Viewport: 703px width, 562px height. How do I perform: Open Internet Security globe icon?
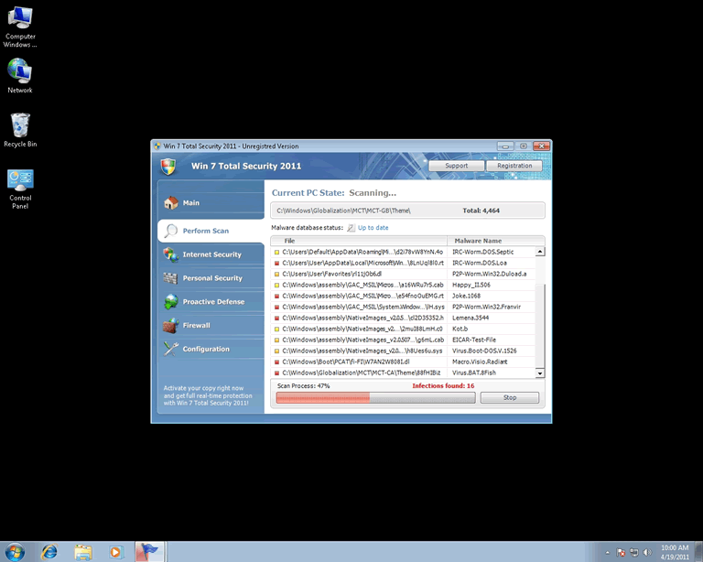170,254
